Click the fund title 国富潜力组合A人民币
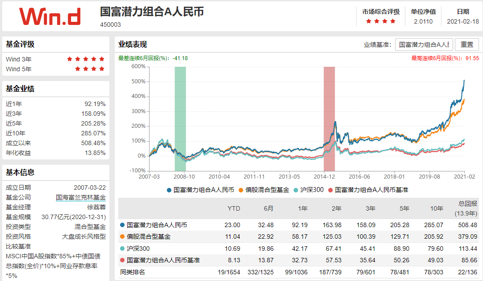The image size is (483, 281). click(x=152, y=12)
